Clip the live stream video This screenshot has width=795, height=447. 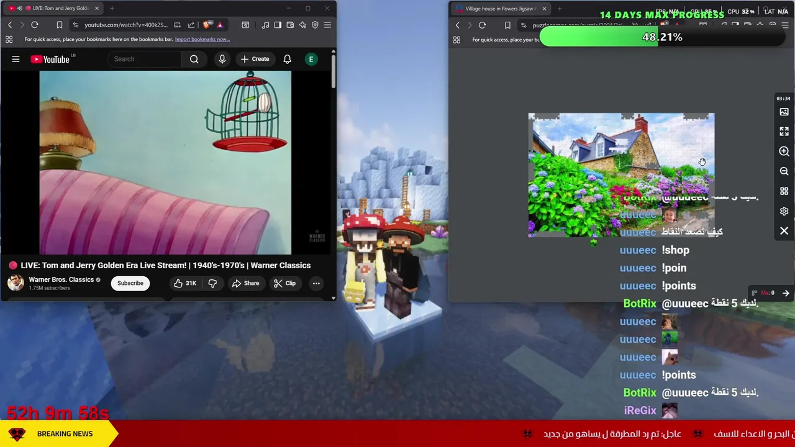point(284,283)
